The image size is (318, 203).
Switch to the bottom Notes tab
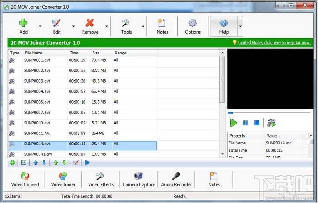coord(214,179)
